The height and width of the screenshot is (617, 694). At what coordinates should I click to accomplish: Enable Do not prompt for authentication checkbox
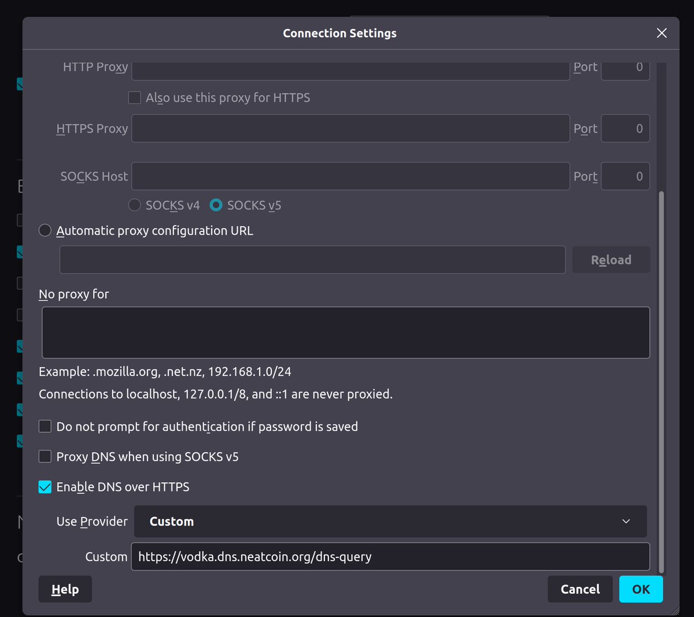click(45, 427)
